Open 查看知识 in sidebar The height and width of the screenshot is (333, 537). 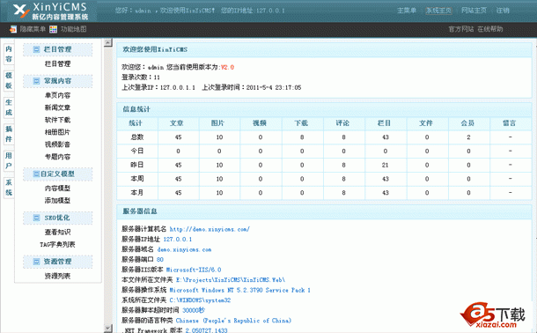coord(57,233)
